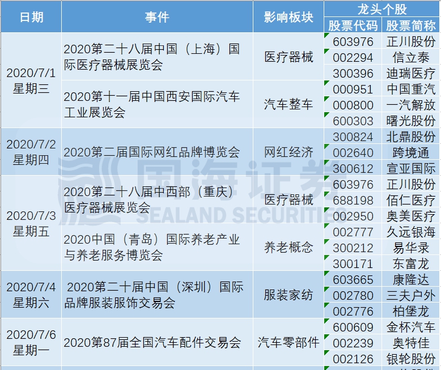This screenshot has width=441, height=370.
Task: Click the 2020/7/4 星期六 date cell
Action: (x=31, y=295)
